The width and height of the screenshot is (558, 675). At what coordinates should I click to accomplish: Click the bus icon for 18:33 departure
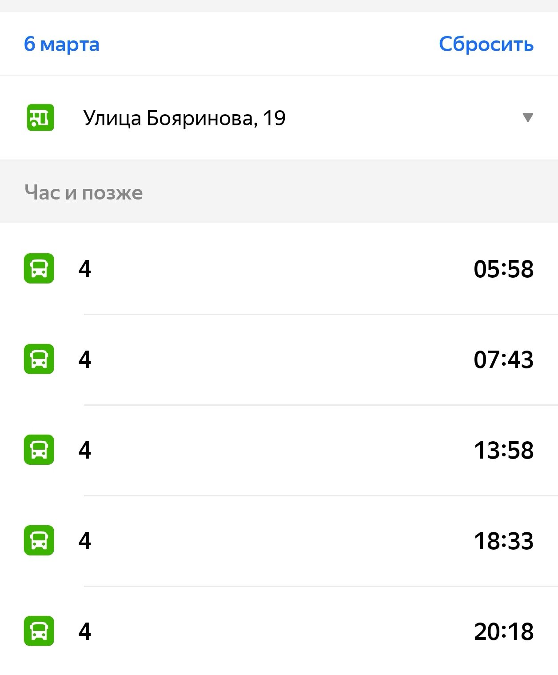pyautogui.click(x=39, y=540)
